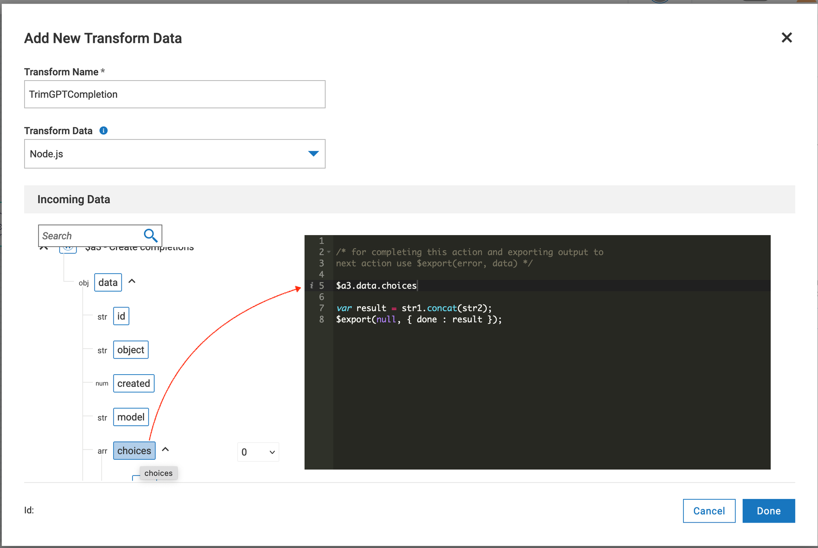The width and height of the screenshot is (818, 548).
Task: Click the data object field
Action: [x=108, y=283]
